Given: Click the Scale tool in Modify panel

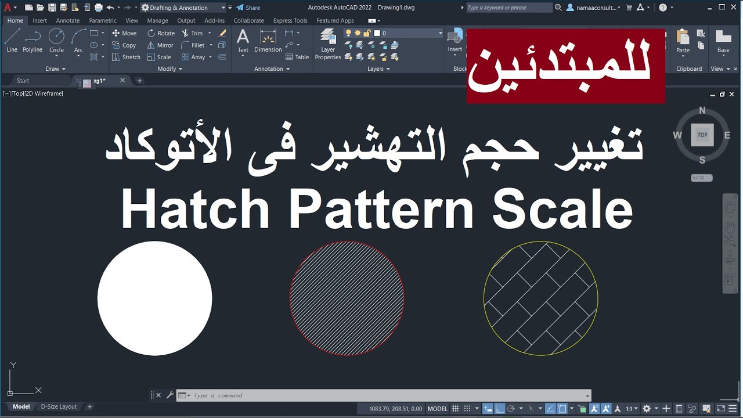Looking at the screenshot, I should pos(159,57).
